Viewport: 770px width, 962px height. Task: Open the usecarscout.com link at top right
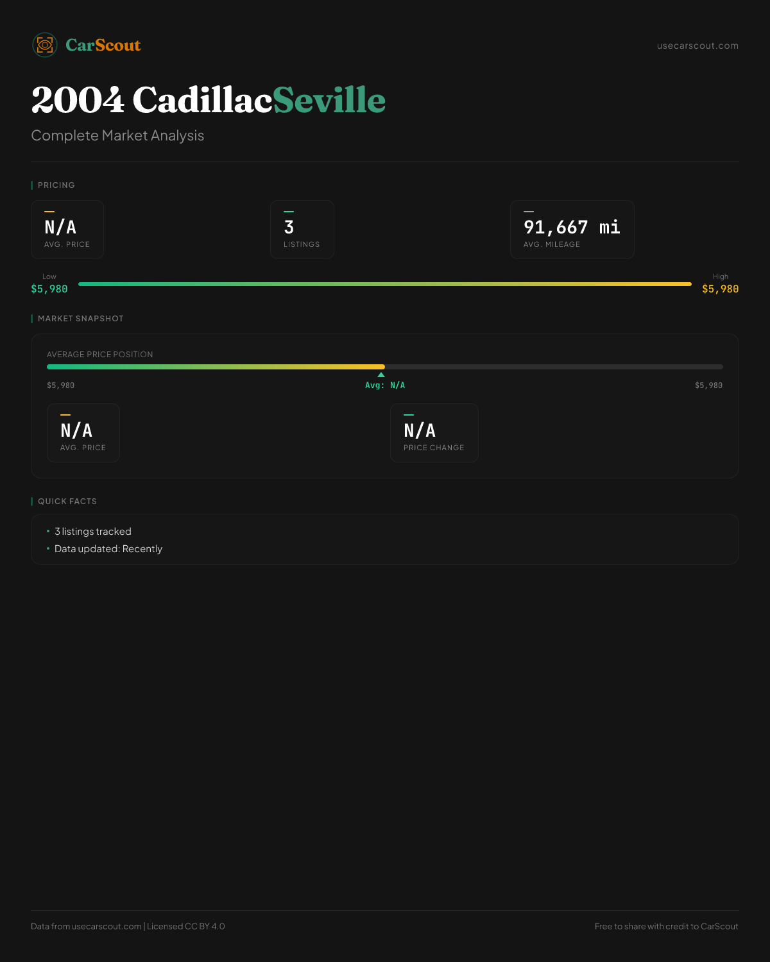(697, 46)
